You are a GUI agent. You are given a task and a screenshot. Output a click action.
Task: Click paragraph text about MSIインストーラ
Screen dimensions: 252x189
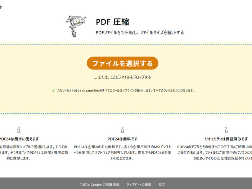pyautogui.click(x=122, y=153)
